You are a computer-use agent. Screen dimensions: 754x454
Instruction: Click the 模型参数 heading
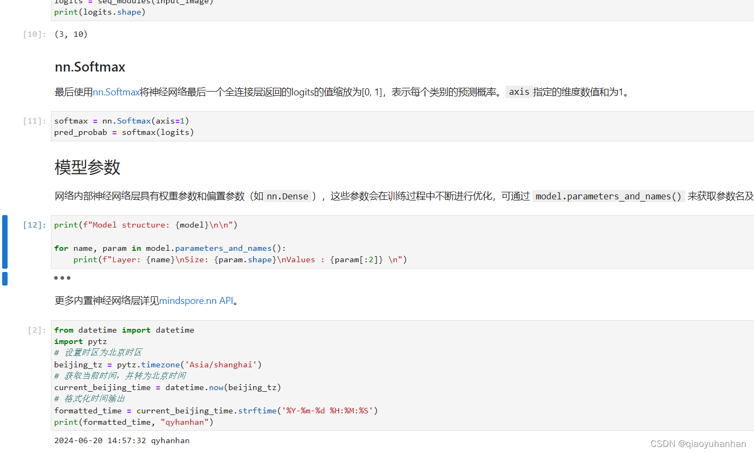tap(87, 167)
